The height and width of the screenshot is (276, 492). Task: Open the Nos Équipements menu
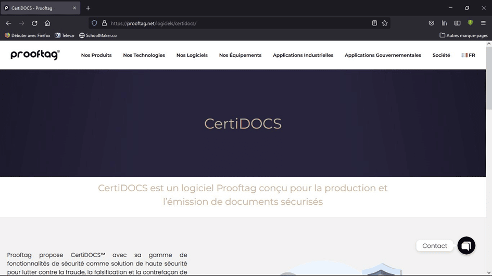point(241,55)
